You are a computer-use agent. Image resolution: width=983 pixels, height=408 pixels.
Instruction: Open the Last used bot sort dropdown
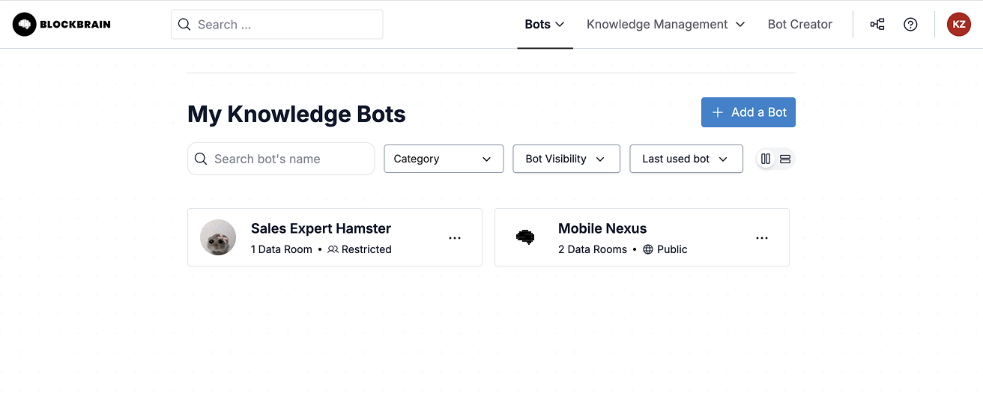click(x=686, y=159)
